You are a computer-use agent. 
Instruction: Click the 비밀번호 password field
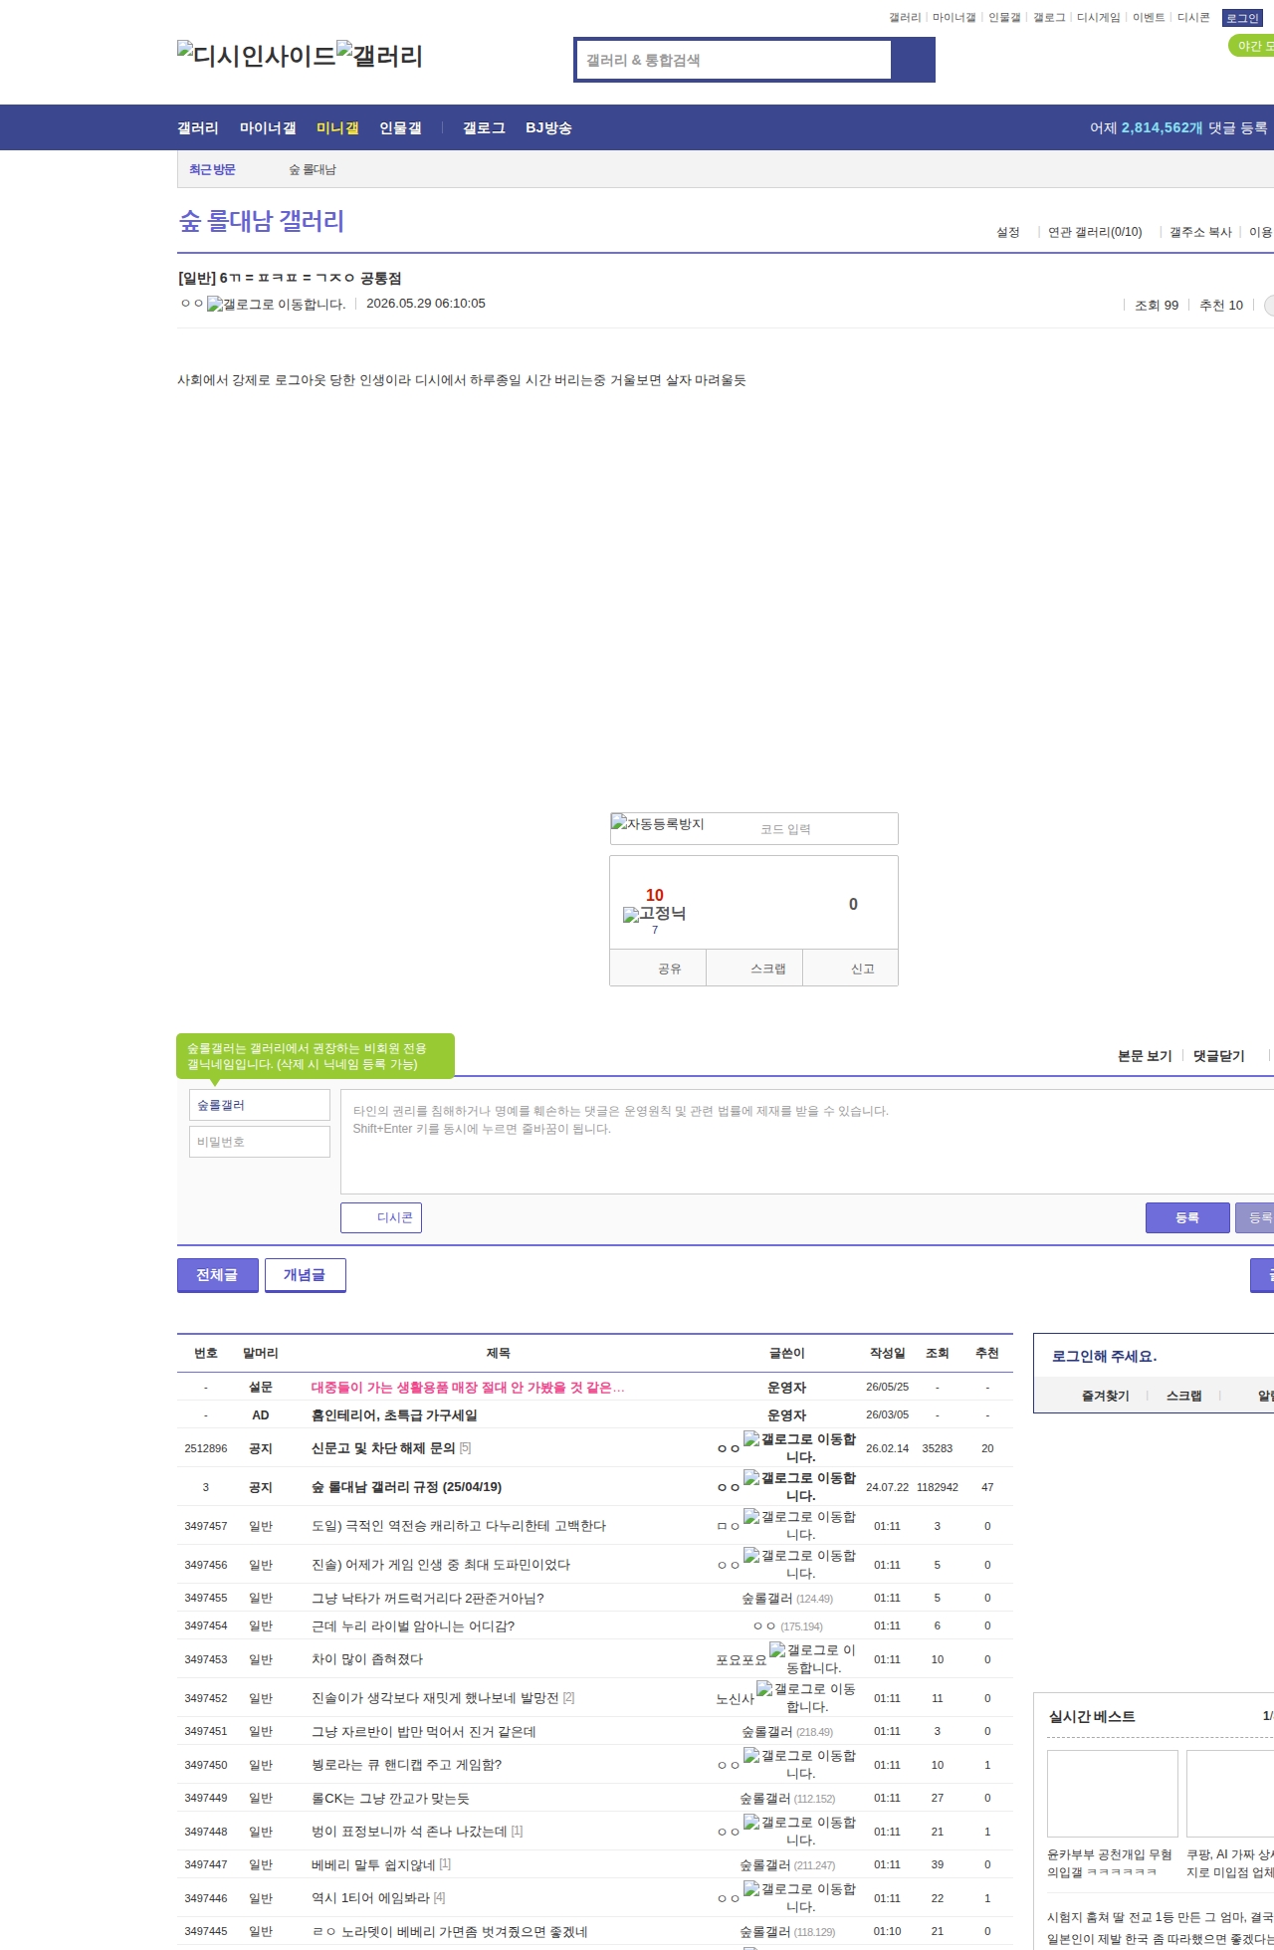coord(260,1142)
